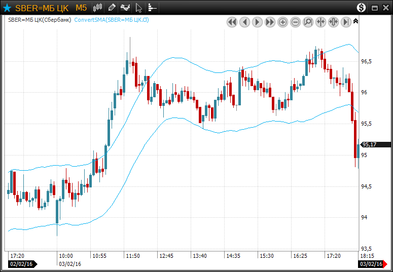Screen dimensions: 393x272
Task: Step chart one bar backward
Action: click(x=245, y=22)
